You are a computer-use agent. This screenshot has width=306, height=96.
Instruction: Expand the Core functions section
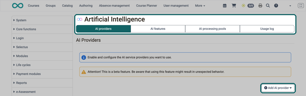(42, 29)
